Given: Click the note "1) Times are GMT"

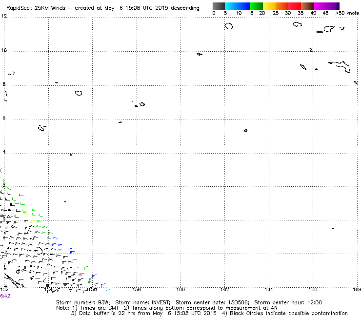Looking at the screenshot, I should (96, 308).
